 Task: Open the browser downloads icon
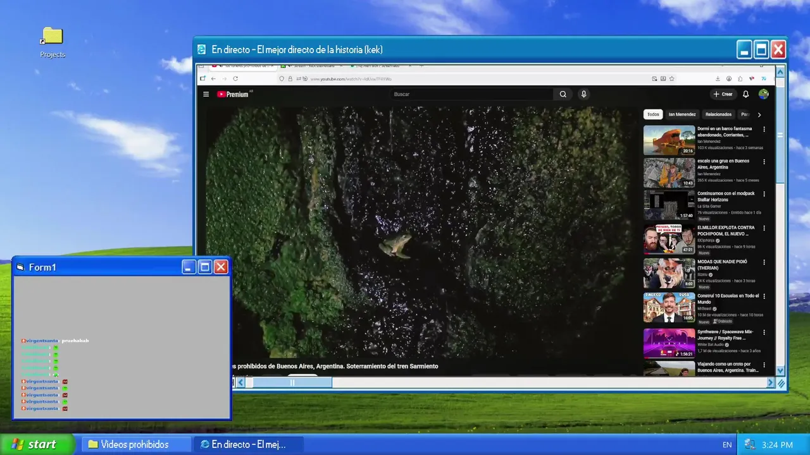pos(718,78)
